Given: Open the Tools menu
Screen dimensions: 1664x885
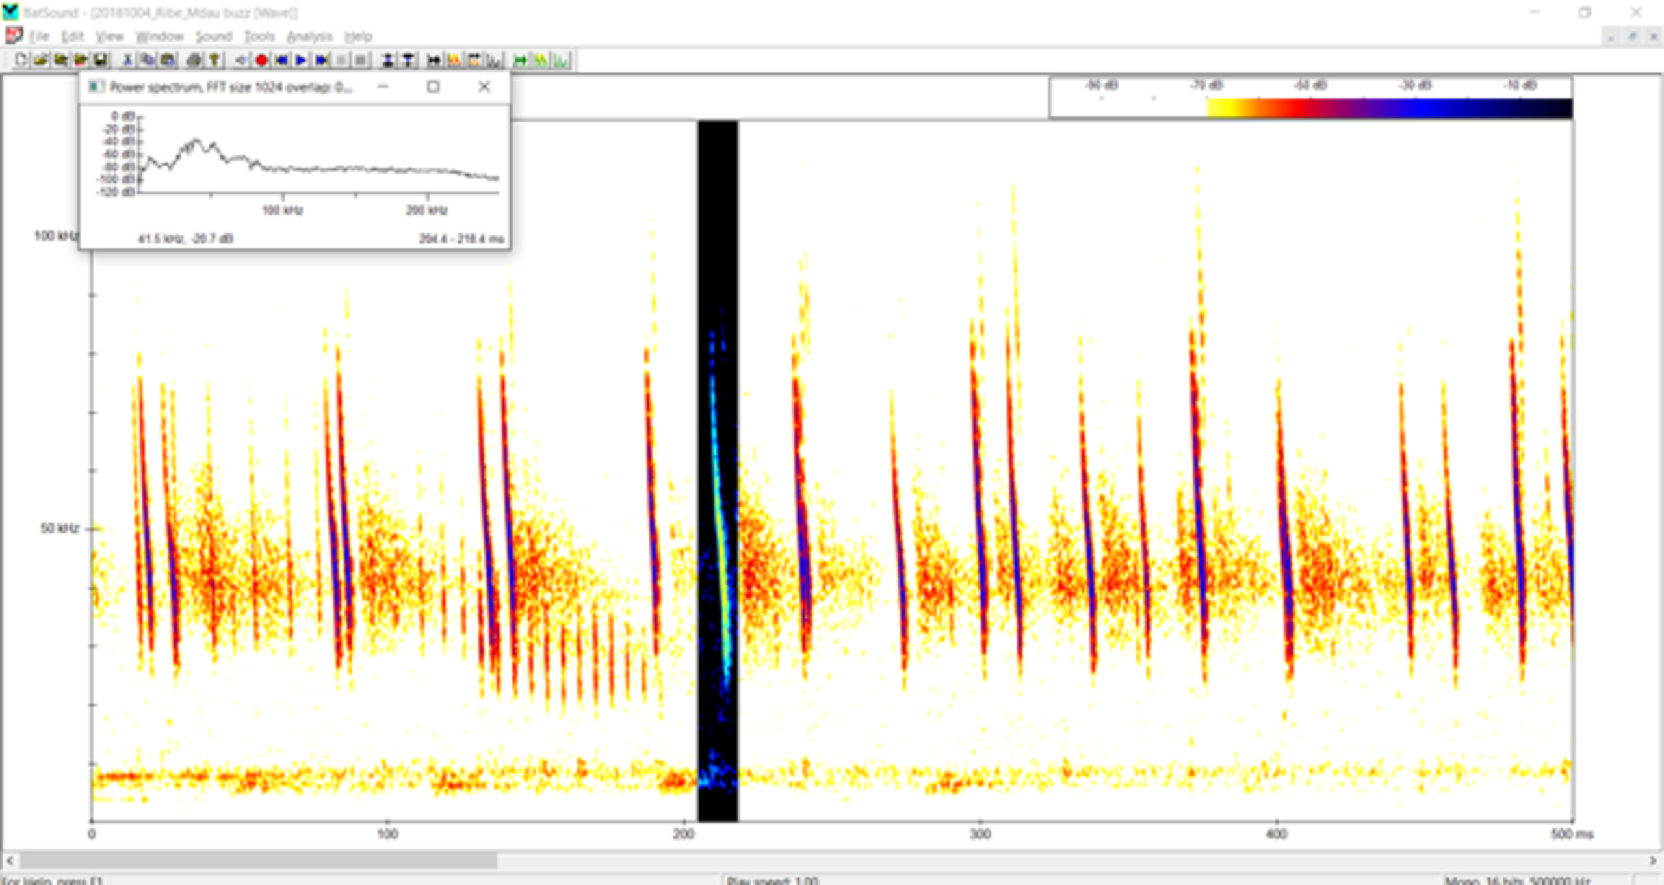Looking at the screenshot, I should [259, 36].
